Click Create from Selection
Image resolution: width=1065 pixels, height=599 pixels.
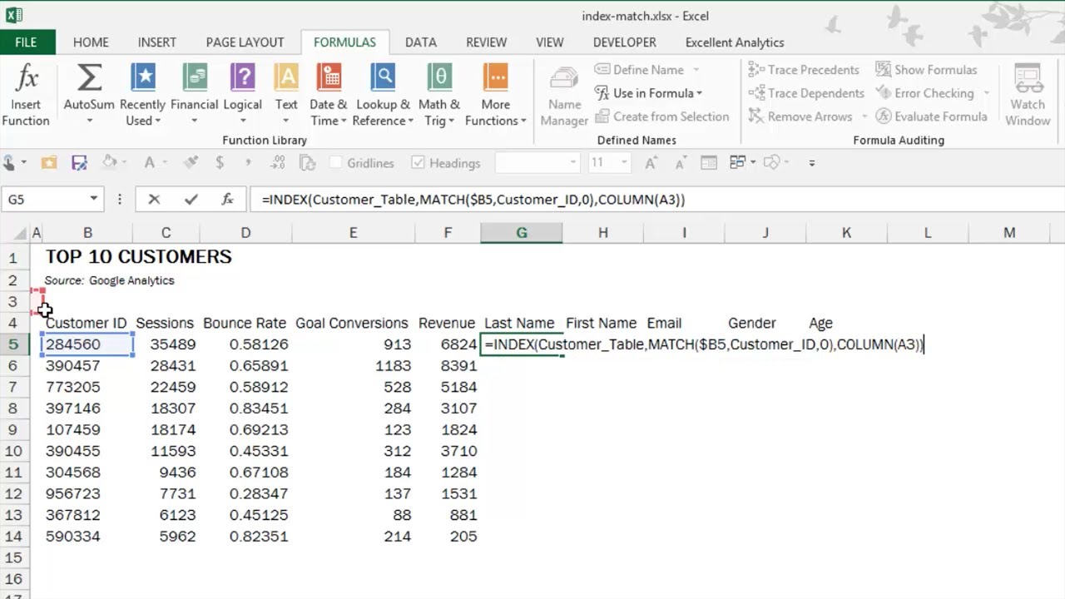pos(661,116)
